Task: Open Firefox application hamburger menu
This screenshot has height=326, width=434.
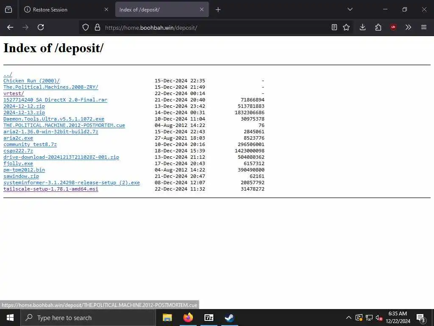Action: (x=424, y=27)
